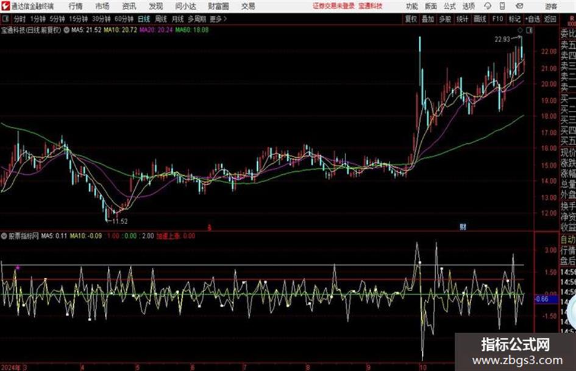Viewport: 576px width, 371px height.
Task: Open the 选项 options menu
Action: [x=468, y=6]
